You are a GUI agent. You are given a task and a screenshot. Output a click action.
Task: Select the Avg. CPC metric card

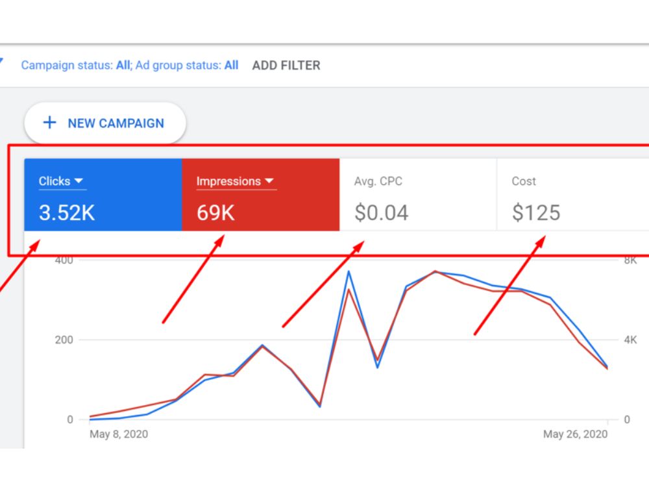[x=418, y=195]
